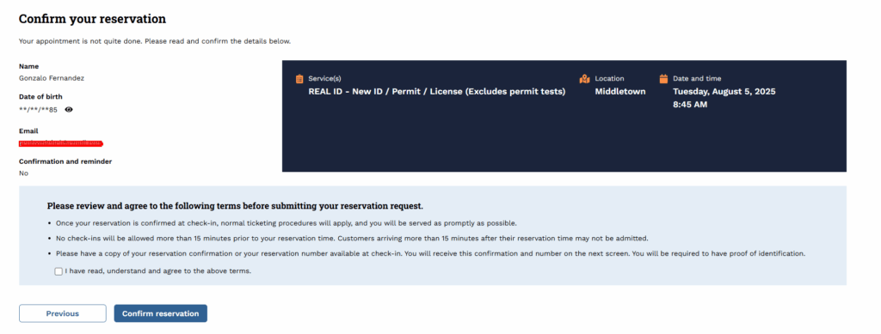
Task: Click the Tuesday, August 5, 2025 date
Action: click(x=724, y=91)
